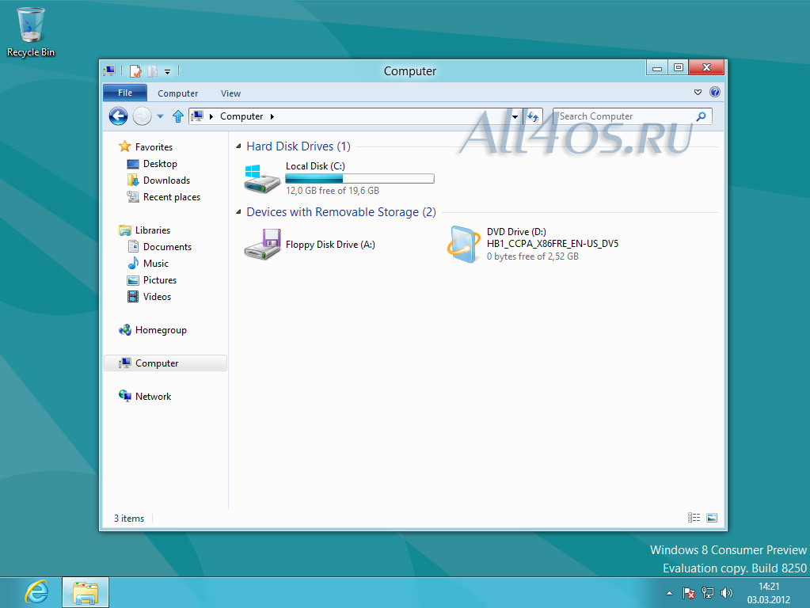Viewport: 810px width, 608px height.
Task: Launch Internet Explorer from the taskbar
Action: click(36, 592)
